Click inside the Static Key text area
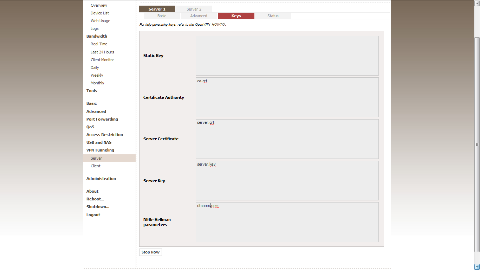 point(287,56)
